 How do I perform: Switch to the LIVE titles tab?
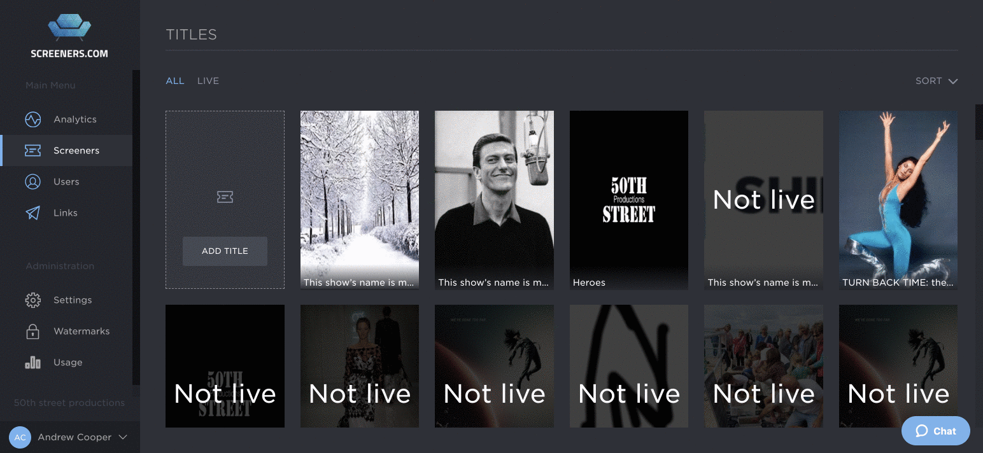pos(208,81)
